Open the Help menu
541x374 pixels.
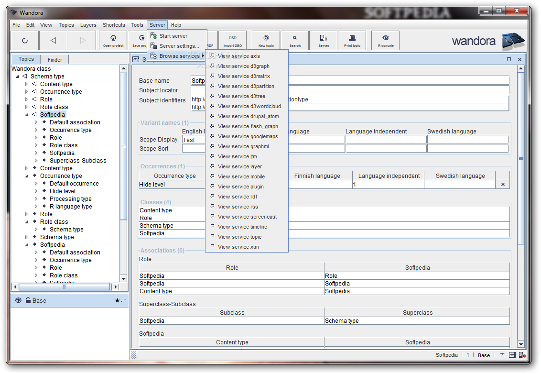tap(176, 25)
